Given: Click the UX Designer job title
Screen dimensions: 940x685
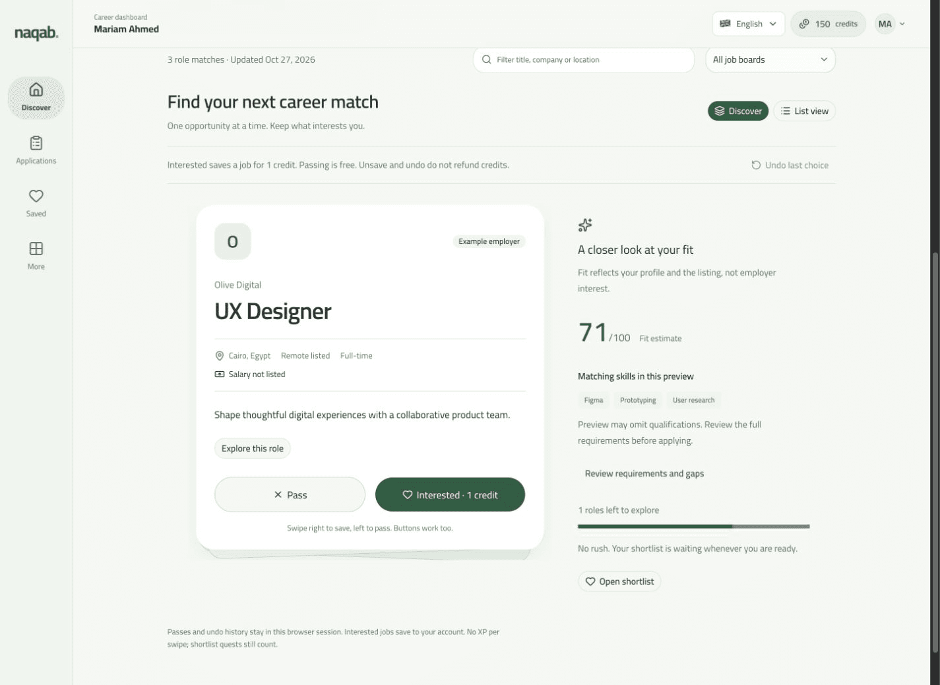Looking at the screenshot, I should pyautogui.click(x=272, y=311).
